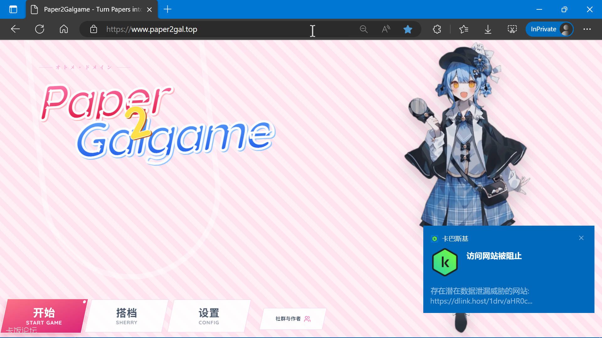Select the Paper2Galgame tab
The width and height of the screenshot is (602, 338).
(x=92, y=9)
